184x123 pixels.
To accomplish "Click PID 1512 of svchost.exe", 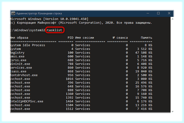I will tap(70, 109).
